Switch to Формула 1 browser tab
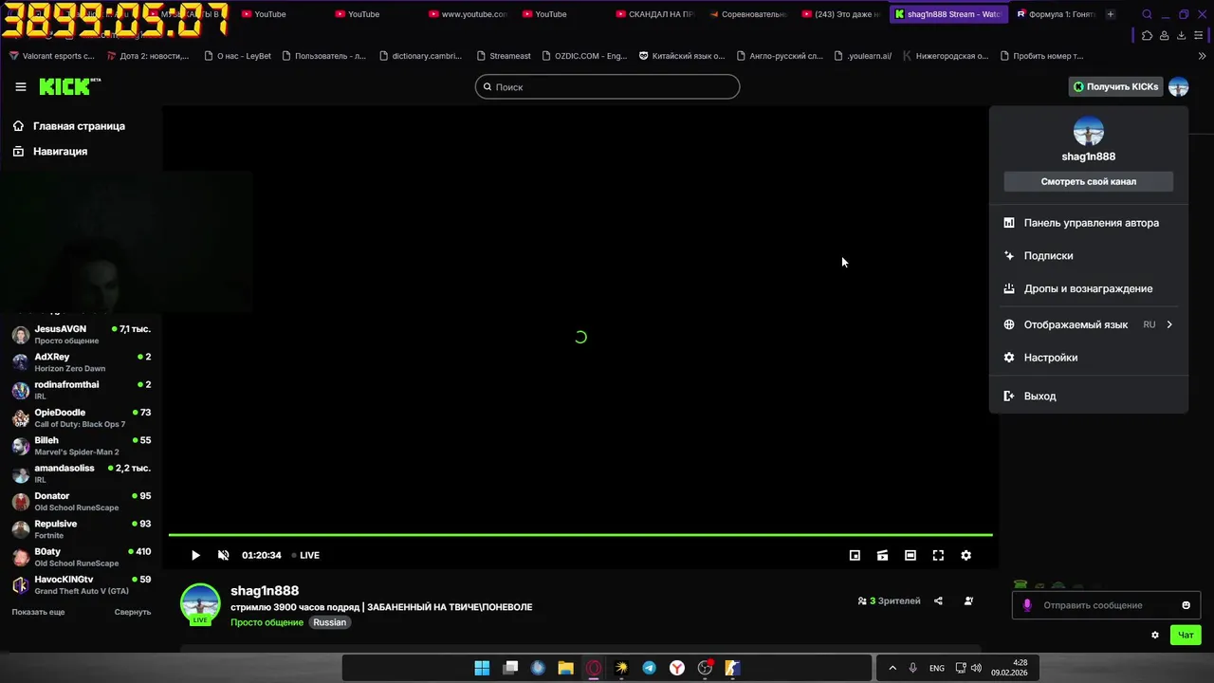The height and width of the screenshot is (683, 1214). pyautogui.click(x=1055, y=14)
